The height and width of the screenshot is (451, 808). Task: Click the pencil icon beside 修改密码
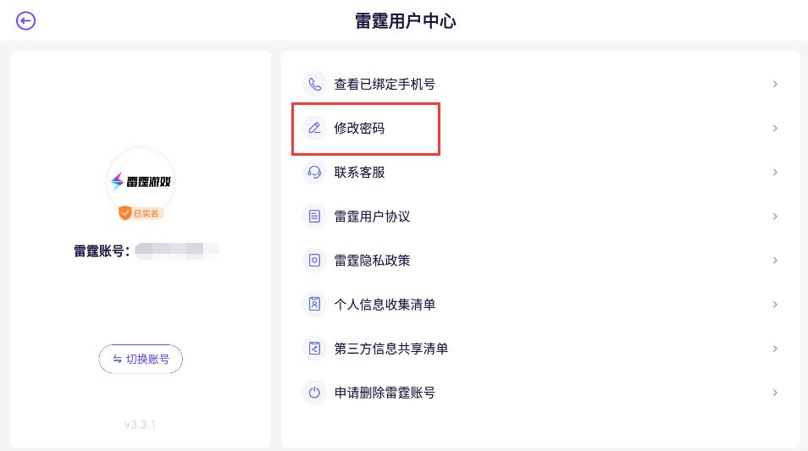click(314, 129)
